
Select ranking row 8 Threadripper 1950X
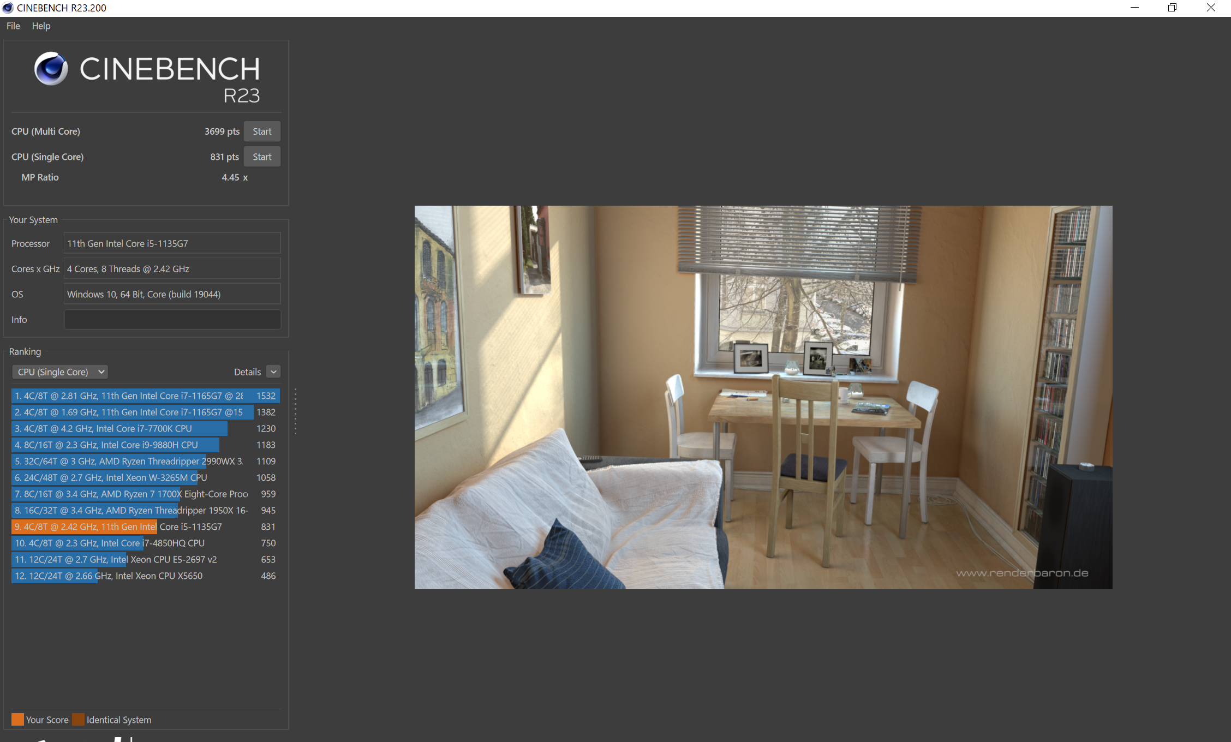pos(146,511)
